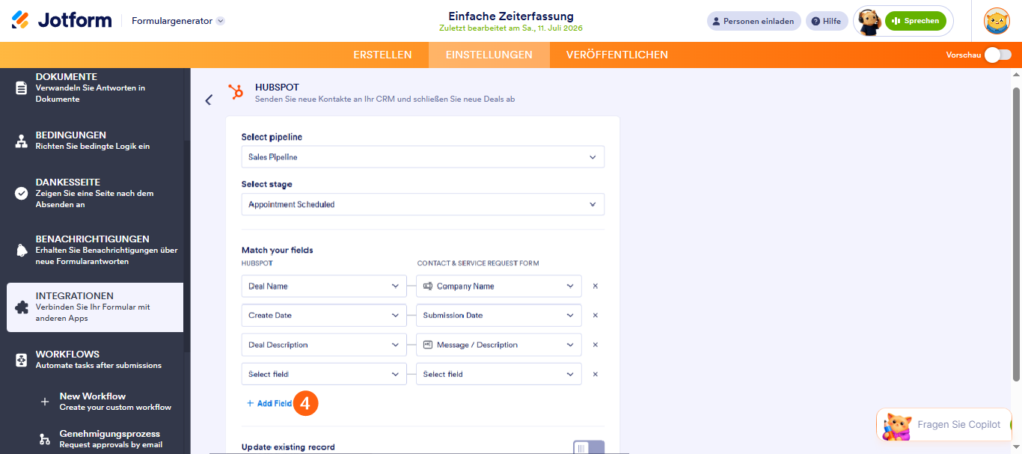Screen dimensions: 1022x454
Task: Click the Bedingungen hierarchy icon
Action: coord(21,141)
